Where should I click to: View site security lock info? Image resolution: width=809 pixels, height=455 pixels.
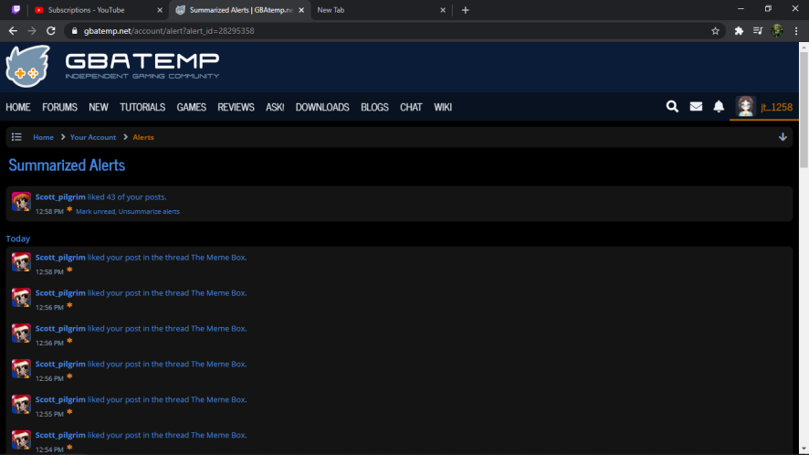point(74,31)
